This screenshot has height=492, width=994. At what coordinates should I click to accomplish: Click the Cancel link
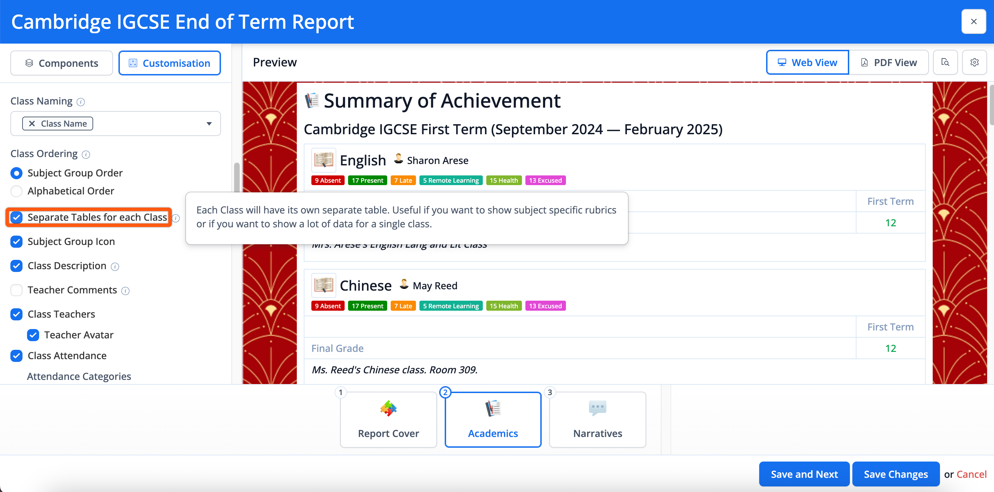[971, 474]
